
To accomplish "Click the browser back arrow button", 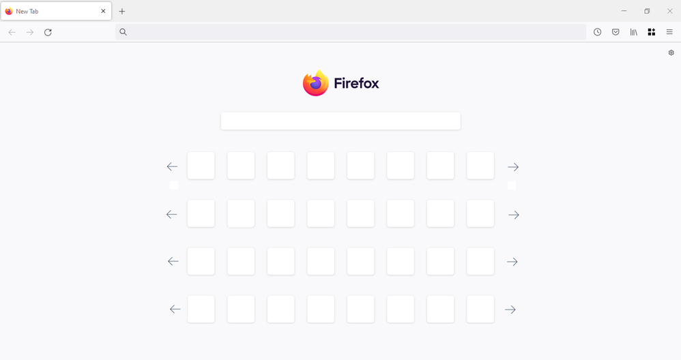I will tap(12, 32).
